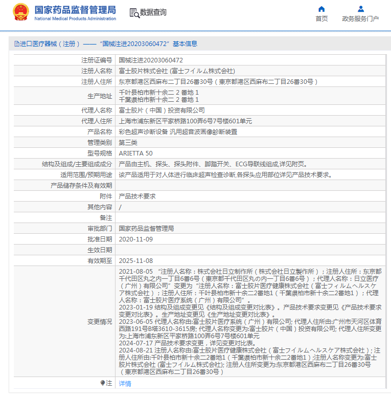This screenshot has width=391, height=397.
Task: Select the 代理人住所 Shanghai address value
Action: click(x=186, y=121)
